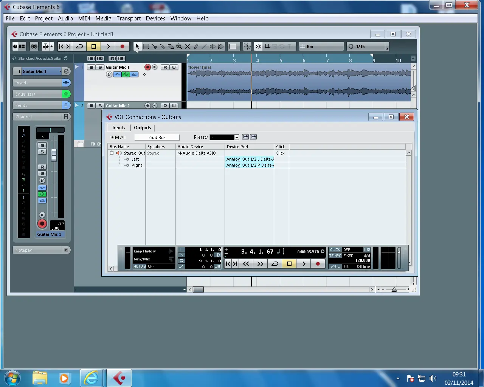
Task: Select the Play speaker tool
Action: point(213,46)
